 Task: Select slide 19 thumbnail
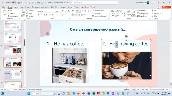[x=13, y=50]
